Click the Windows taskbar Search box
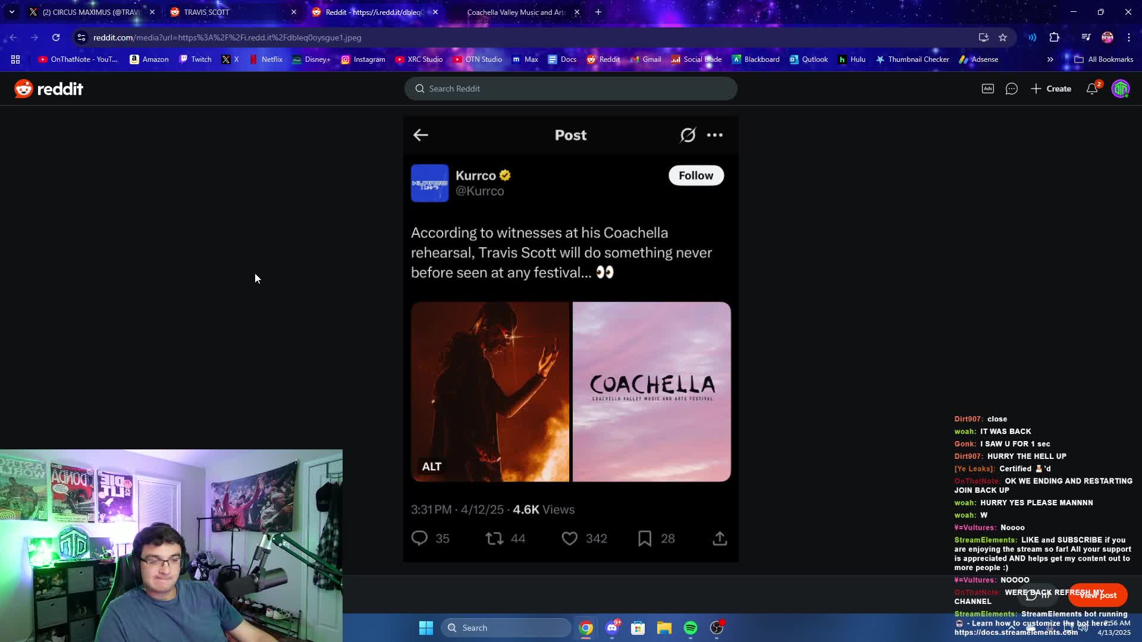Viewport: 1142px width, 642px height. (506, 628)
